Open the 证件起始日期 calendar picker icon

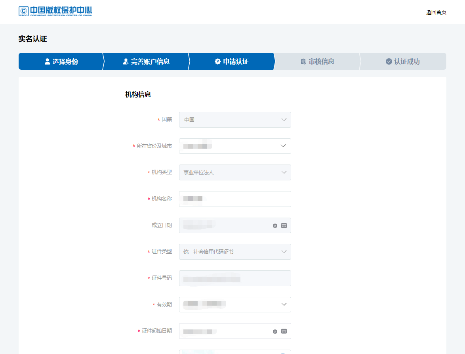(284, 331)
